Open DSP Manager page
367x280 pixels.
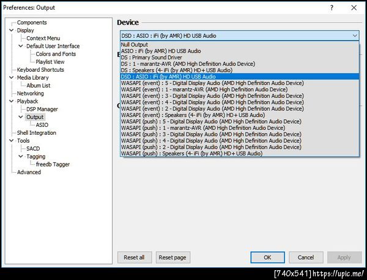[x=42, y=109]
